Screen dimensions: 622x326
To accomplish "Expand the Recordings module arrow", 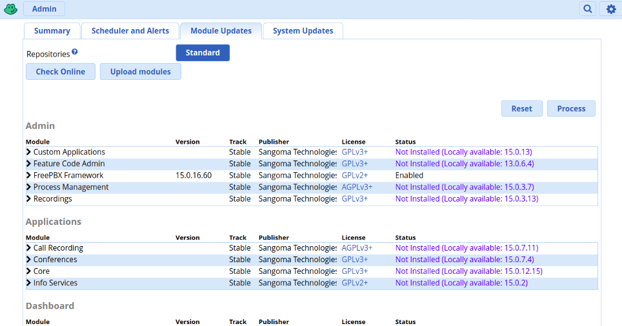I will (x=28, y=199).
